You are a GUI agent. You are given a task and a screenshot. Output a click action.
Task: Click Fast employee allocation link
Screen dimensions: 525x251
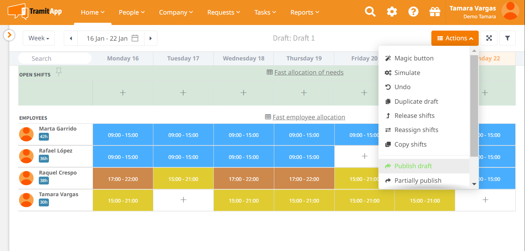[x=309, y=117]
